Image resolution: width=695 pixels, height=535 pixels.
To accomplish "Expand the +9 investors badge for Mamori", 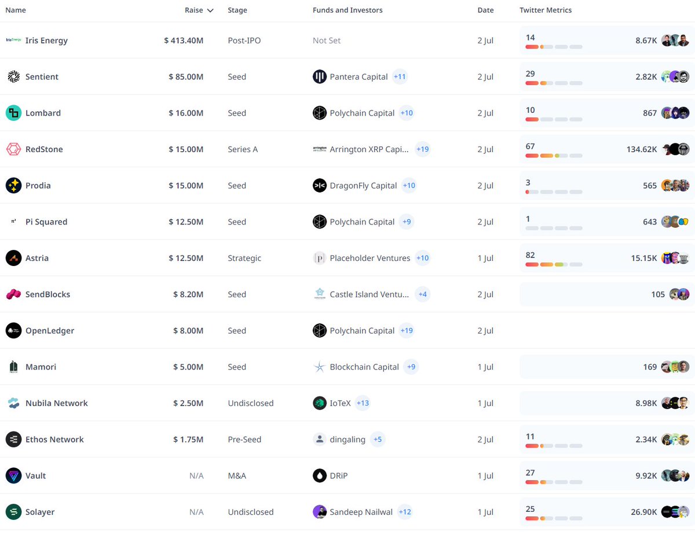I will (x=411, y=367).
